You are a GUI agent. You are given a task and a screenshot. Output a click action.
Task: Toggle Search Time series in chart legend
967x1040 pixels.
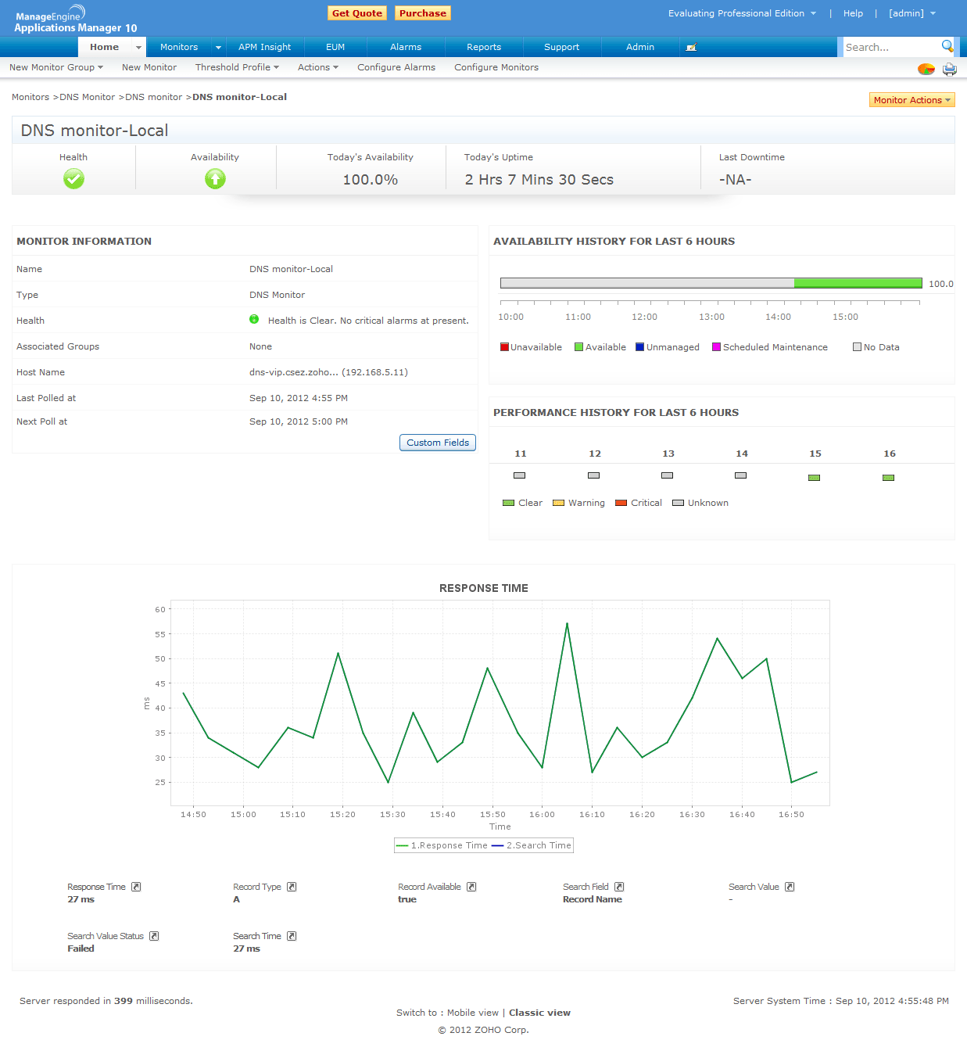click(x=532, y=845)
